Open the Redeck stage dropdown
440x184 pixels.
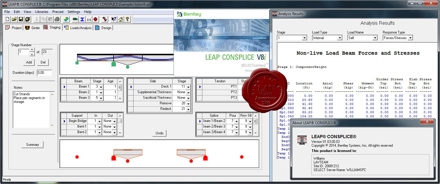pos(189,109)
